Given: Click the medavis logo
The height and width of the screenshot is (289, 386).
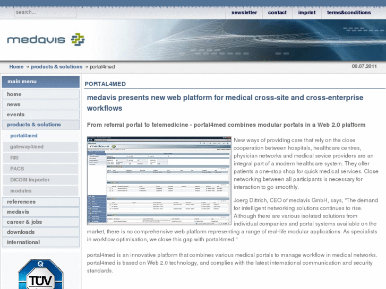Looking at the screenshot, I should coord(46,40).
